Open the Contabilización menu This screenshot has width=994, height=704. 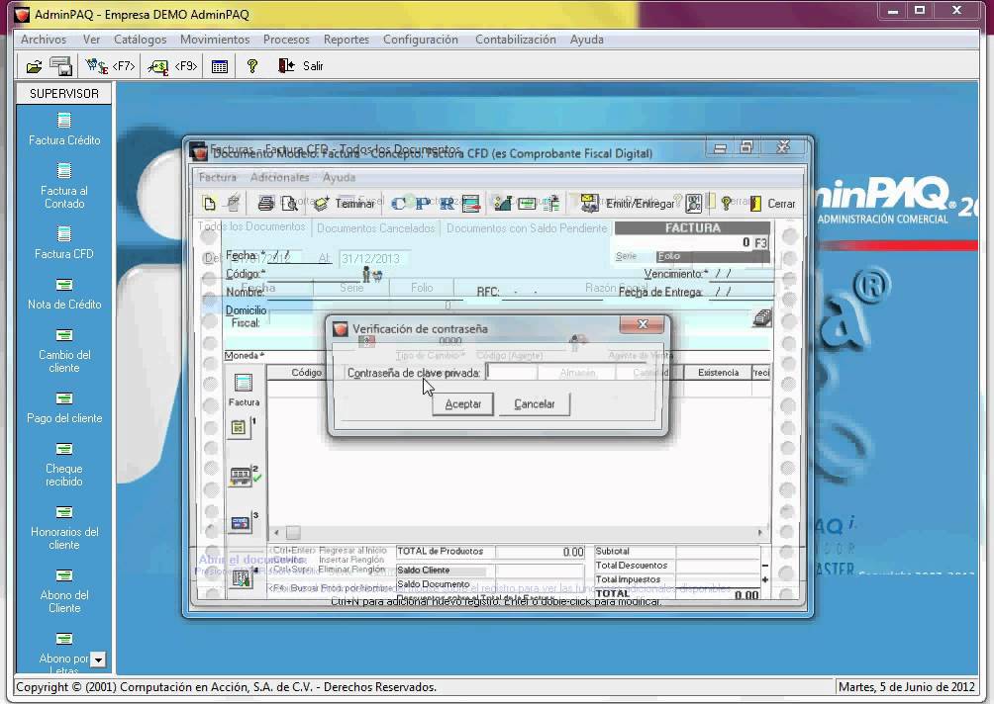(516, 40)
